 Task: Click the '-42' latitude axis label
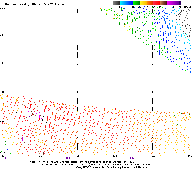pyautogui.click(x=2, y=35)
